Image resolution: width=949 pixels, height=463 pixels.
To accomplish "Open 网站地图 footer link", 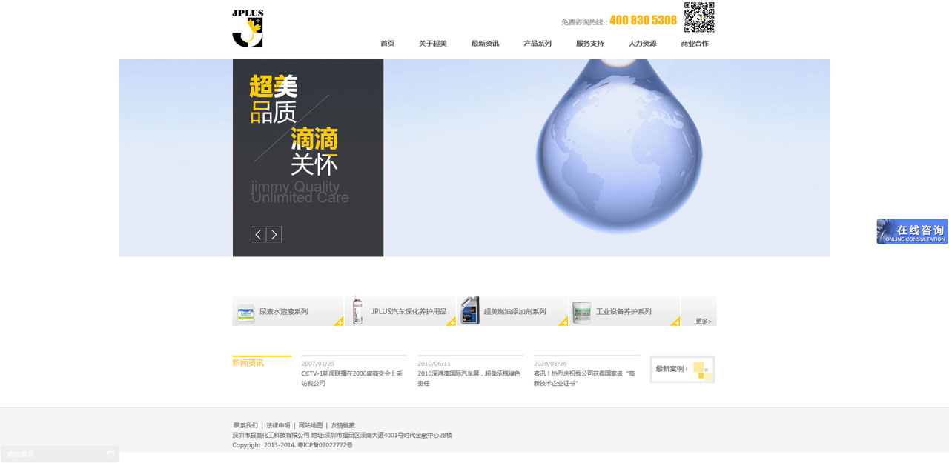I will tap(311, 425).
